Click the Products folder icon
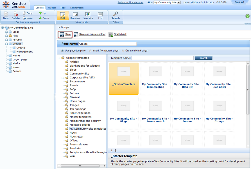Screen dimensions: 251x169 (x=67, y=148)
